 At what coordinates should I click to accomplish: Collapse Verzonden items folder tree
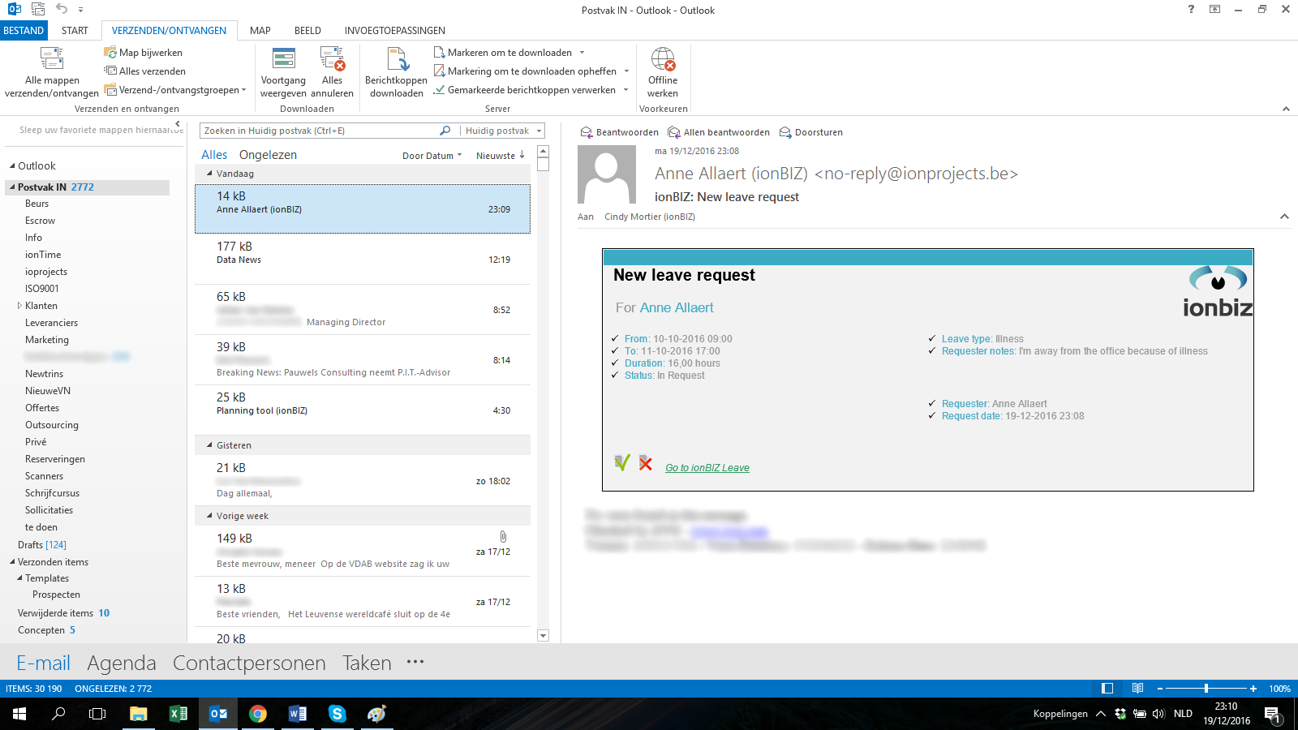tap(12, 562)
